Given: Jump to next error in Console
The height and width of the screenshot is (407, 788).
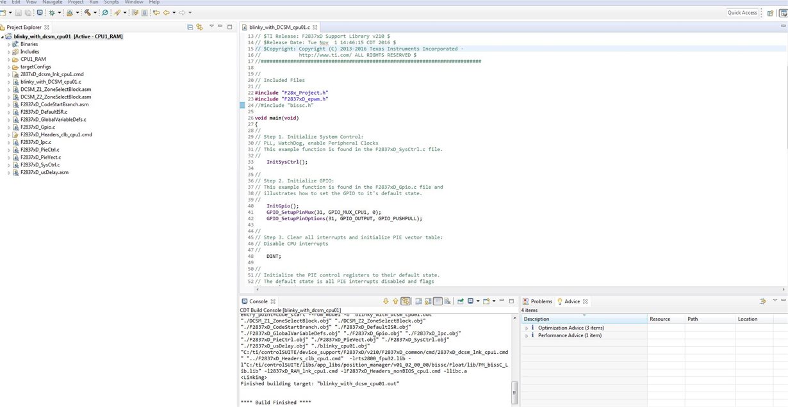Looking at the screenshot, I should (386, 301).
